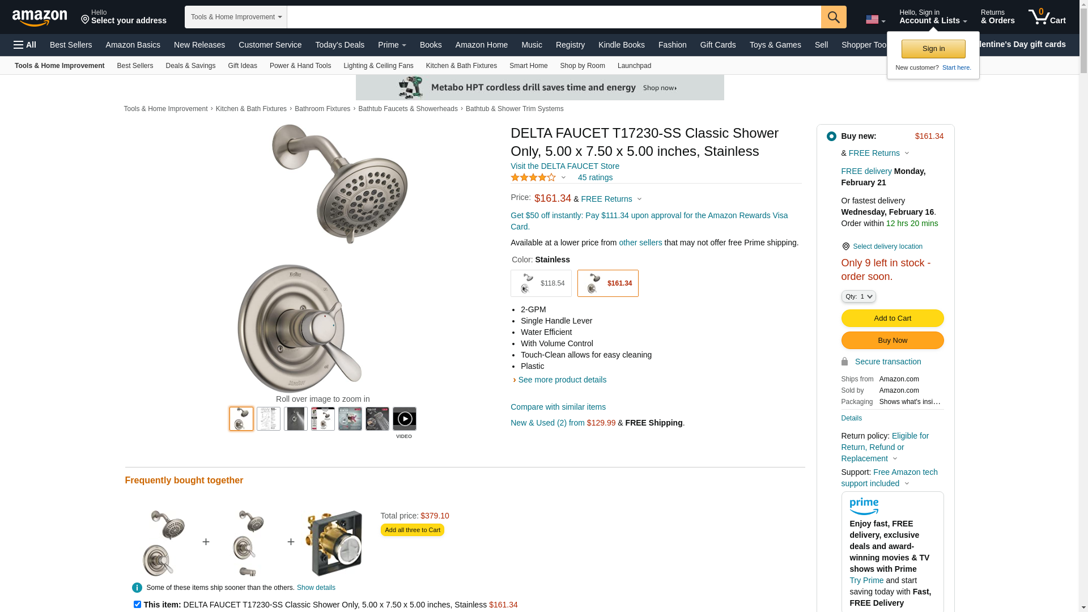Click the info icon about shipping
The height and width of the screenshot is (612, 1088).
(137, 588)
